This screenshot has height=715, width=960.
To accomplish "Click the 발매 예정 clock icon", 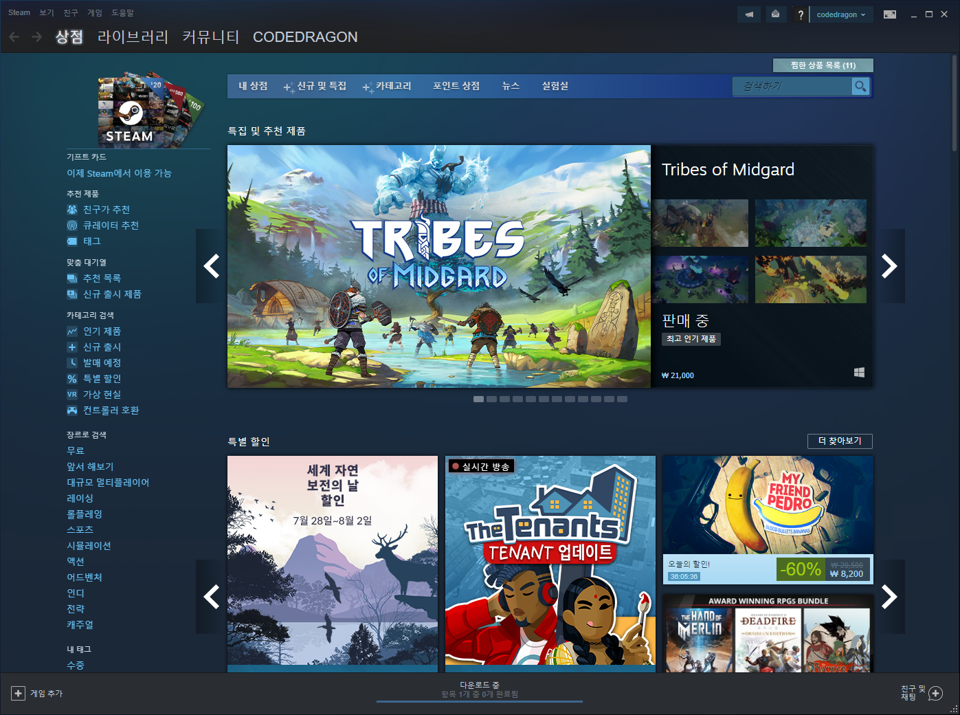I will [x=72, y=363].
